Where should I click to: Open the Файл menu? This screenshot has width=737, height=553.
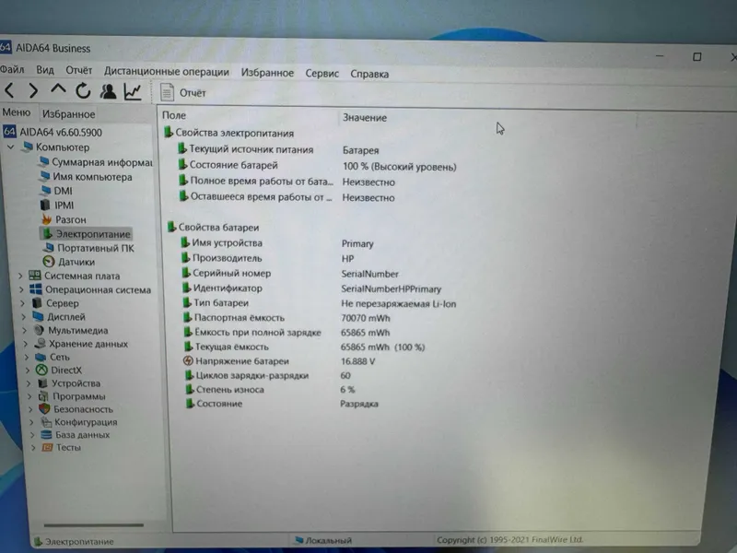tap(12, 70)
